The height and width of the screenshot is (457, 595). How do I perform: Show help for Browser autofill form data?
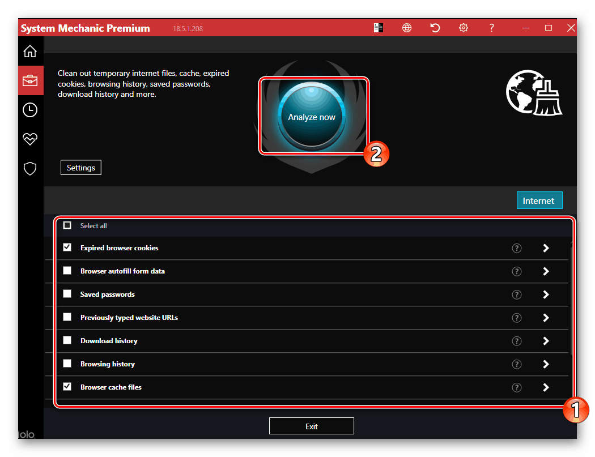516,272
